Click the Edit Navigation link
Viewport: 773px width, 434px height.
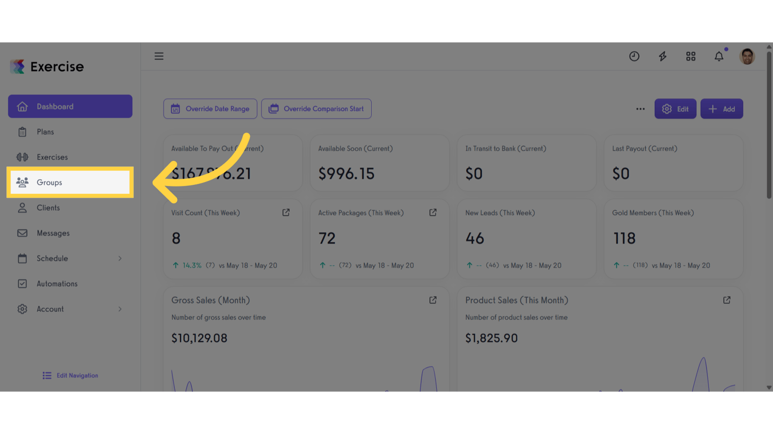click(x=70, y=375)
